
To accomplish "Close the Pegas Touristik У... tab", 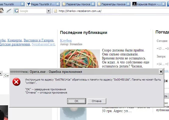I will tap(58, 4).
